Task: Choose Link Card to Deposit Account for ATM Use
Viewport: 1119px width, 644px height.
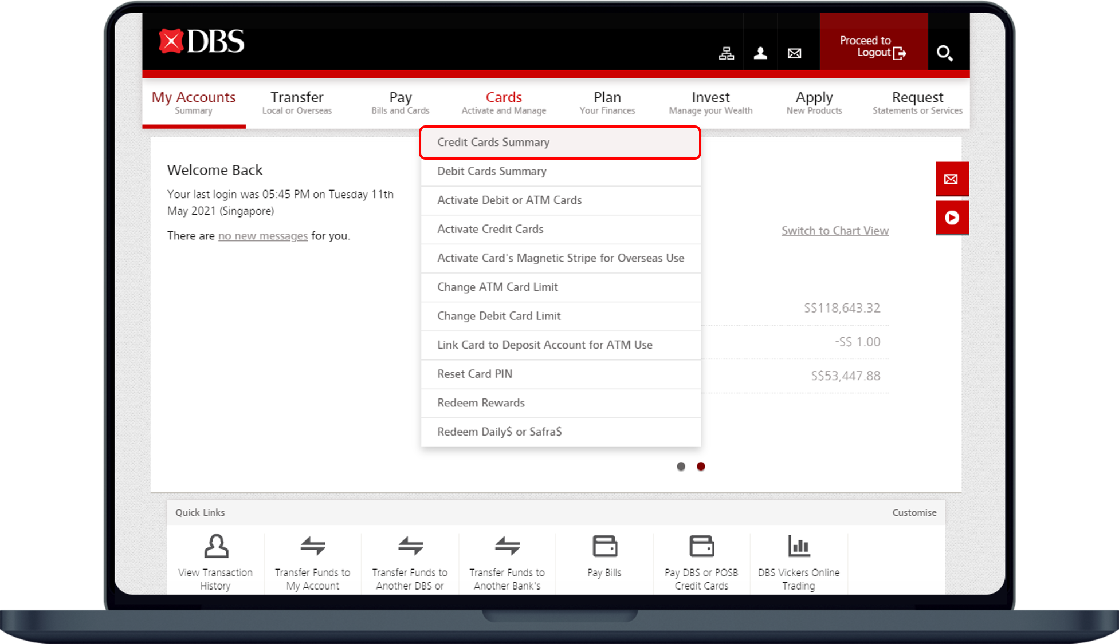Action: 560,345
